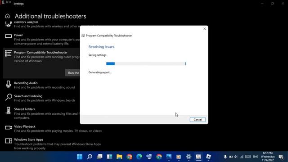Open the Roblox taskbar icon

click(208, 157)
